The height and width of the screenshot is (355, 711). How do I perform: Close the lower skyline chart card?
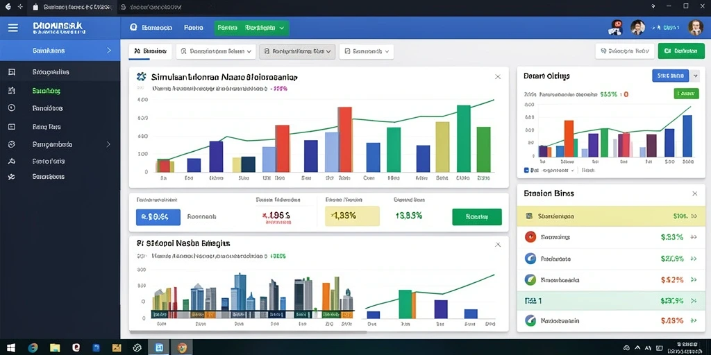pyautogui.click(x=498, y=245)
